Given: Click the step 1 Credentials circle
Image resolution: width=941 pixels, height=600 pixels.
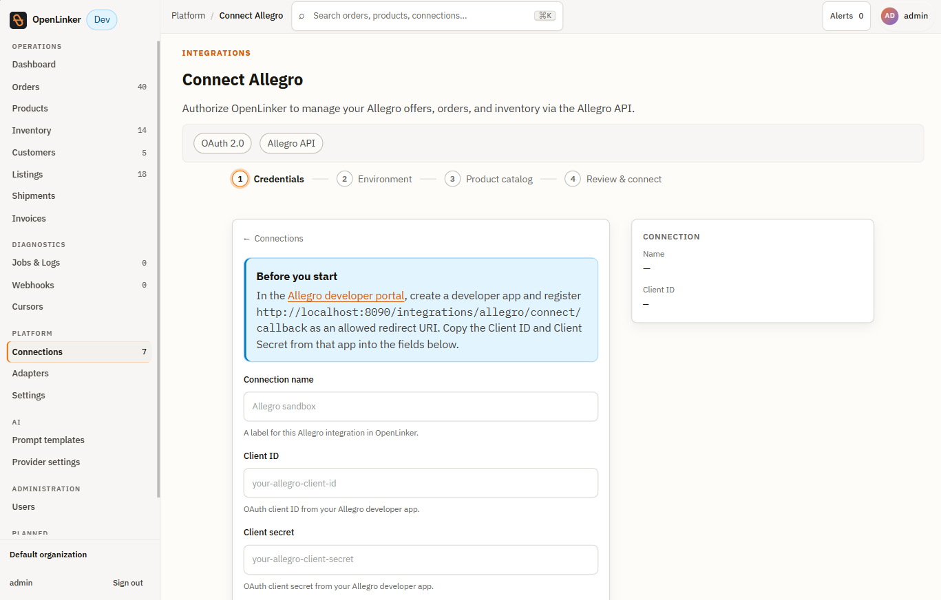Looking at the screenshot, I should tap(240, 179).
